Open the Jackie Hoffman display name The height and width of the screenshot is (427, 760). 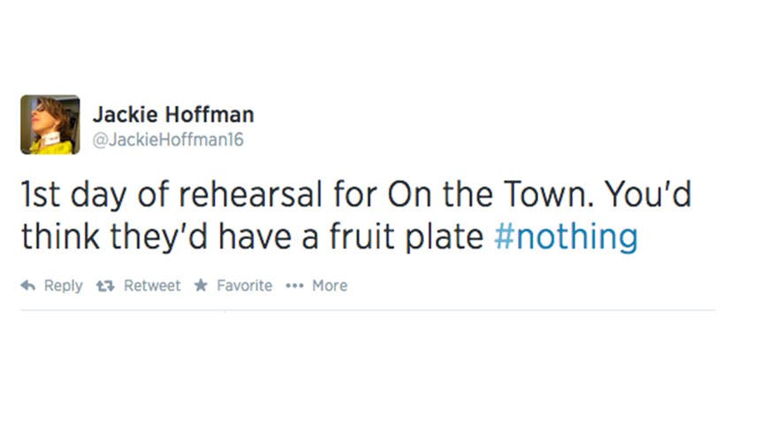tap(173, 115)
